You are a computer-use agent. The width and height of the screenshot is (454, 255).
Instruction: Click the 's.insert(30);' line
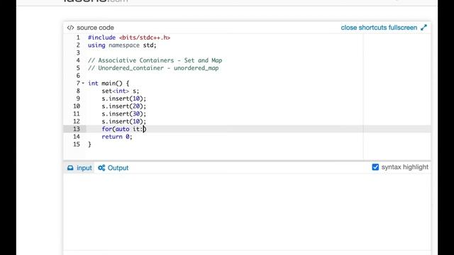pos(124,113)
